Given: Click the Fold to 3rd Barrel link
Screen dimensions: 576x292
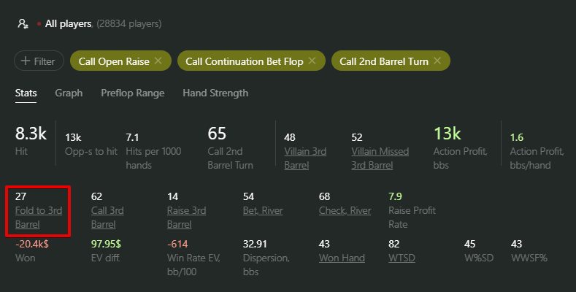Looking at the screenshot, I should click(39, 217).
